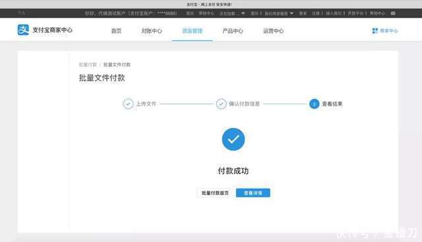The width and height of the screenshot is (422, 242).
Task: Click the rightmost 帮助中心 top bar link
Action: click(x=377, y=13)
